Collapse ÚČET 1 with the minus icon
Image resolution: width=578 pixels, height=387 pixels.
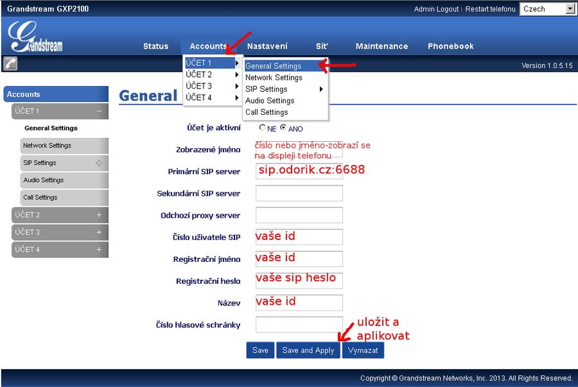click(99, 111)
